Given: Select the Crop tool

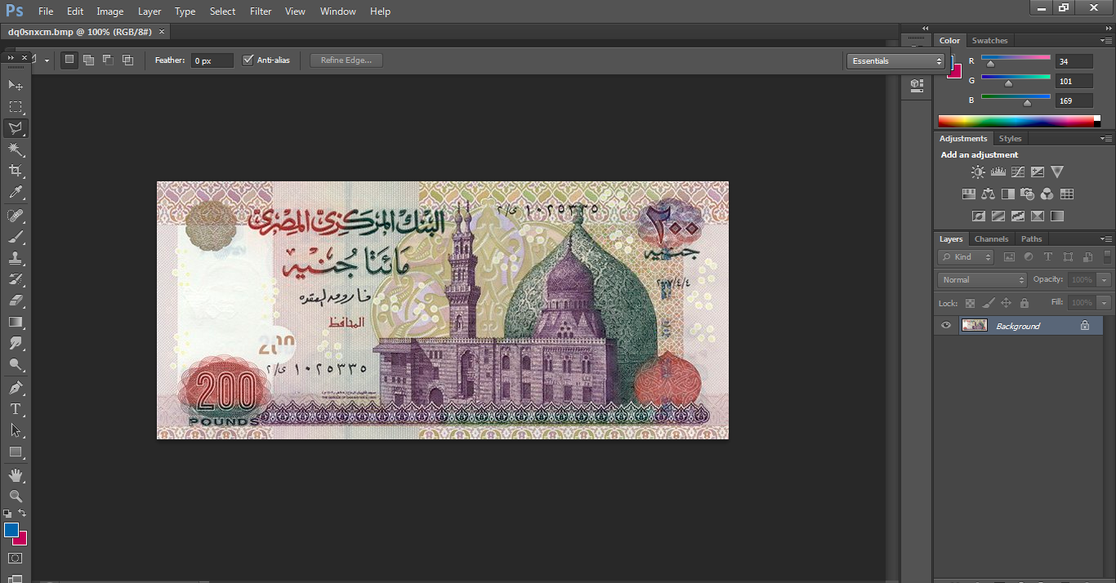Looking at the screenshot, I should 16,171.
